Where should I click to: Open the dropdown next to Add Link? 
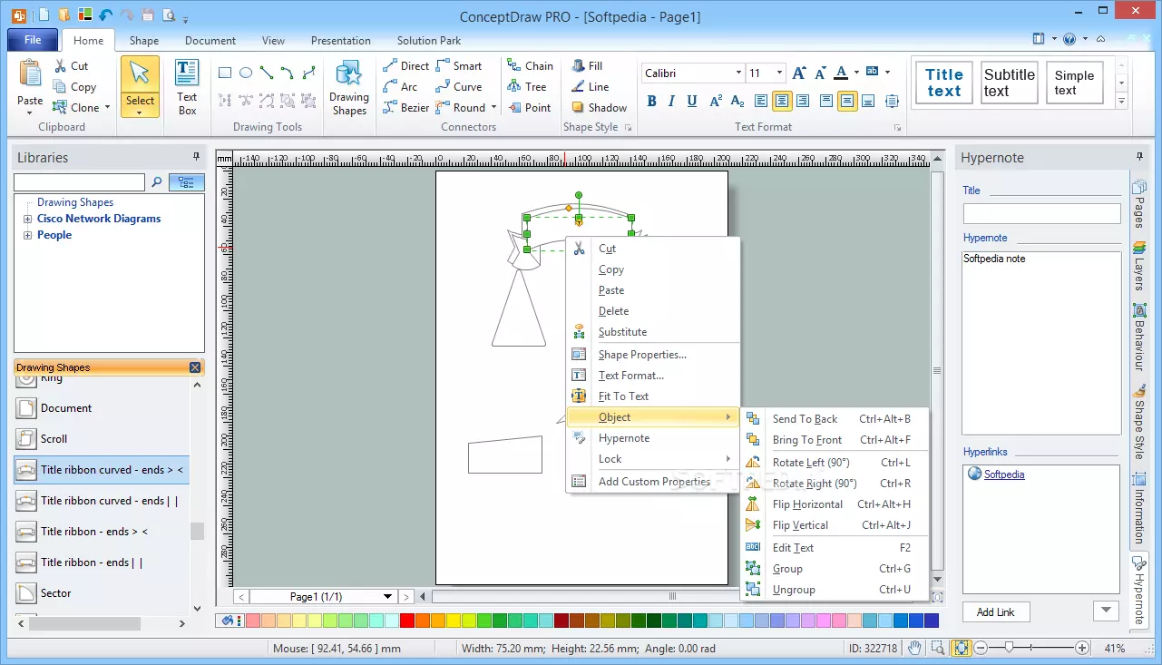[x=1105, y=611]
